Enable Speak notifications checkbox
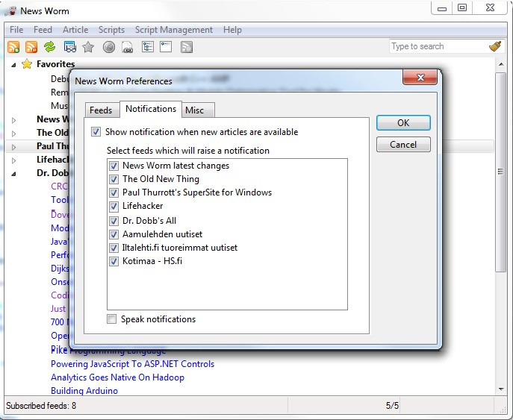Screen dimensions: 513x420 pos(111,319)
